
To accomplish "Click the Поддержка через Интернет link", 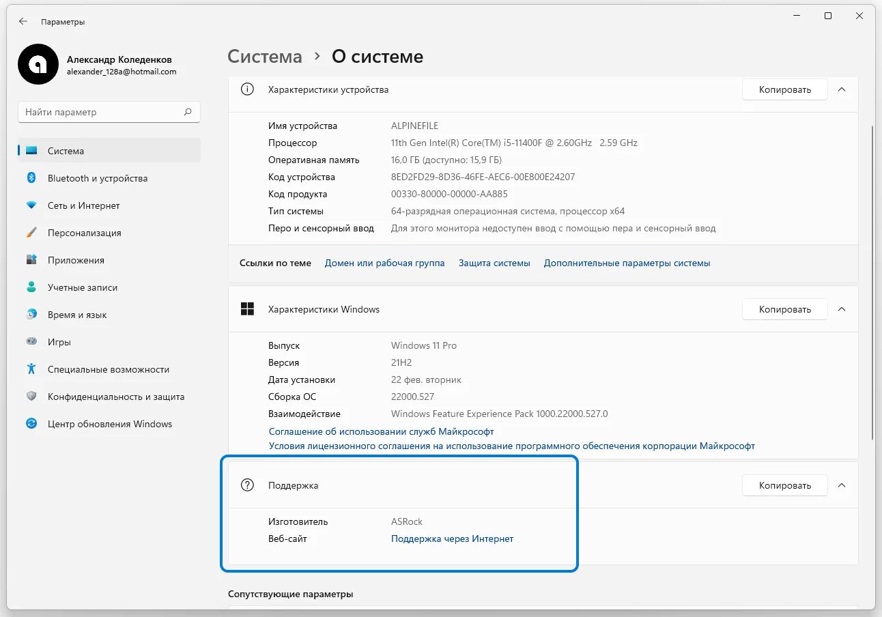I will [x=452, y=539].
